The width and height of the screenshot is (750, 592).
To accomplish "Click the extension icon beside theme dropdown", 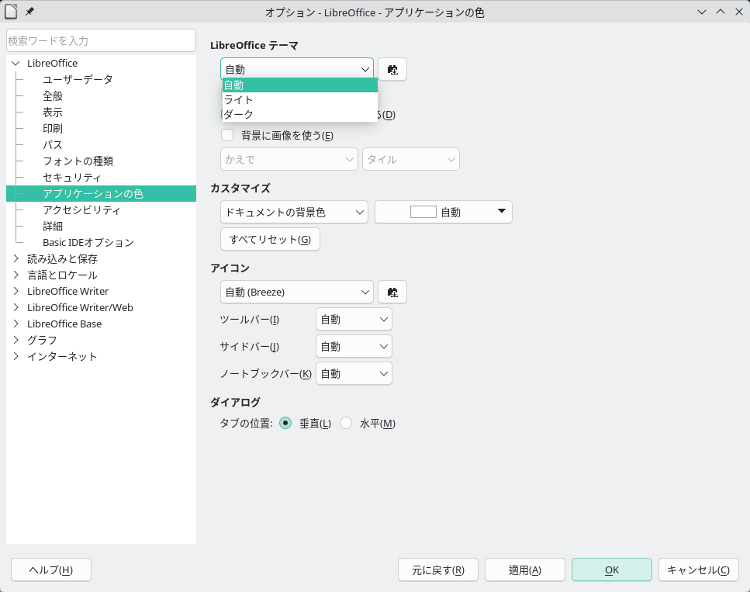I will pos(392,70).
